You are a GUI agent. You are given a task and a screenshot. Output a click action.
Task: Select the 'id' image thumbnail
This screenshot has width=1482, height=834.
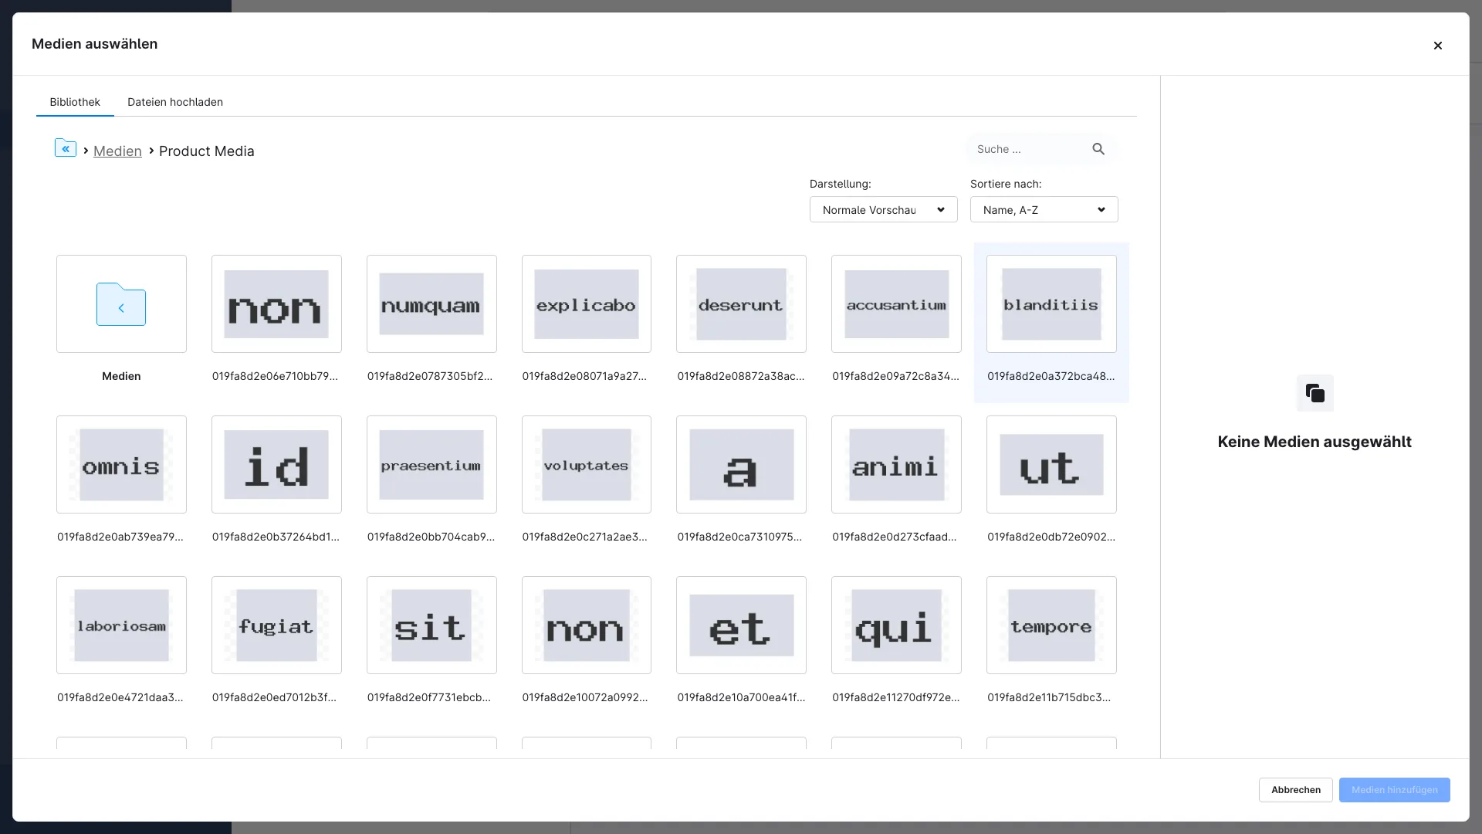pos(276,465)
